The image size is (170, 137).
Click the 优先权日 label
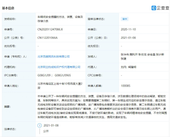click(x=94, y=46)
